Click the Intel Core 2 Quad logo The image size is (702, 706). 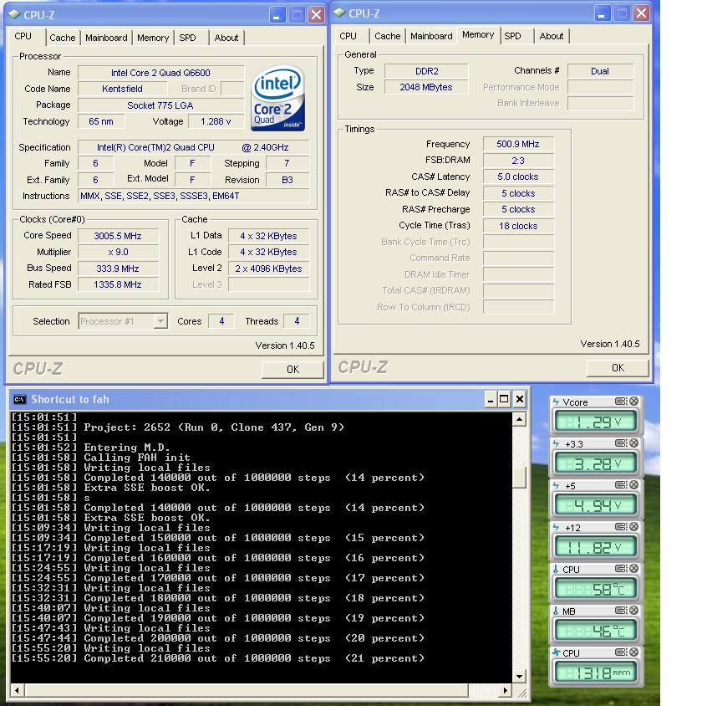pos(277,99)
